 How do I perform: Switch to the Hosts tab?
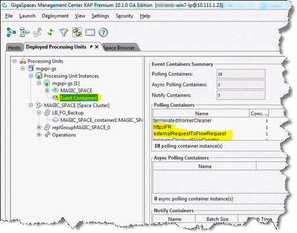(14, 47)
